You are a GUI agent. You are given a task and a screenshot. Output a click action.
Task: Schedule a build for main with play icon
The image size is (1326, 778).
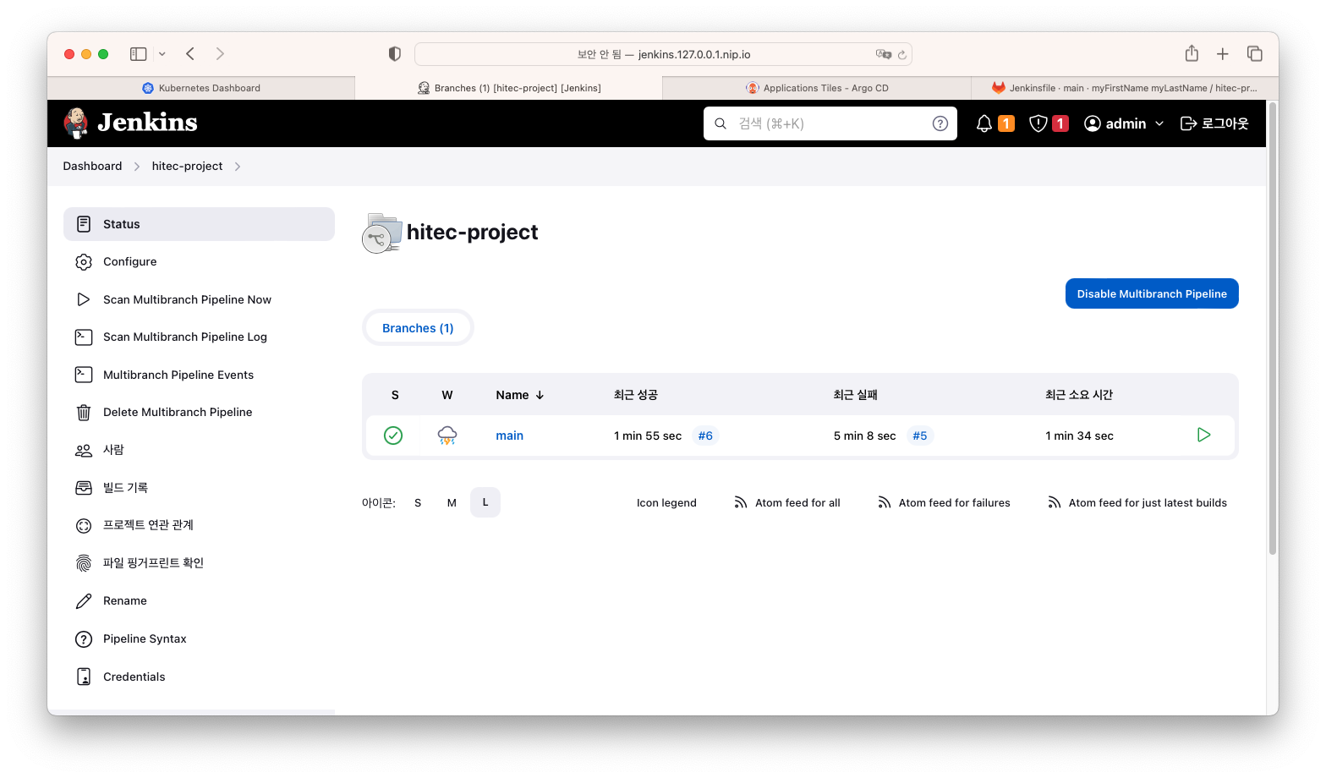1204,435
